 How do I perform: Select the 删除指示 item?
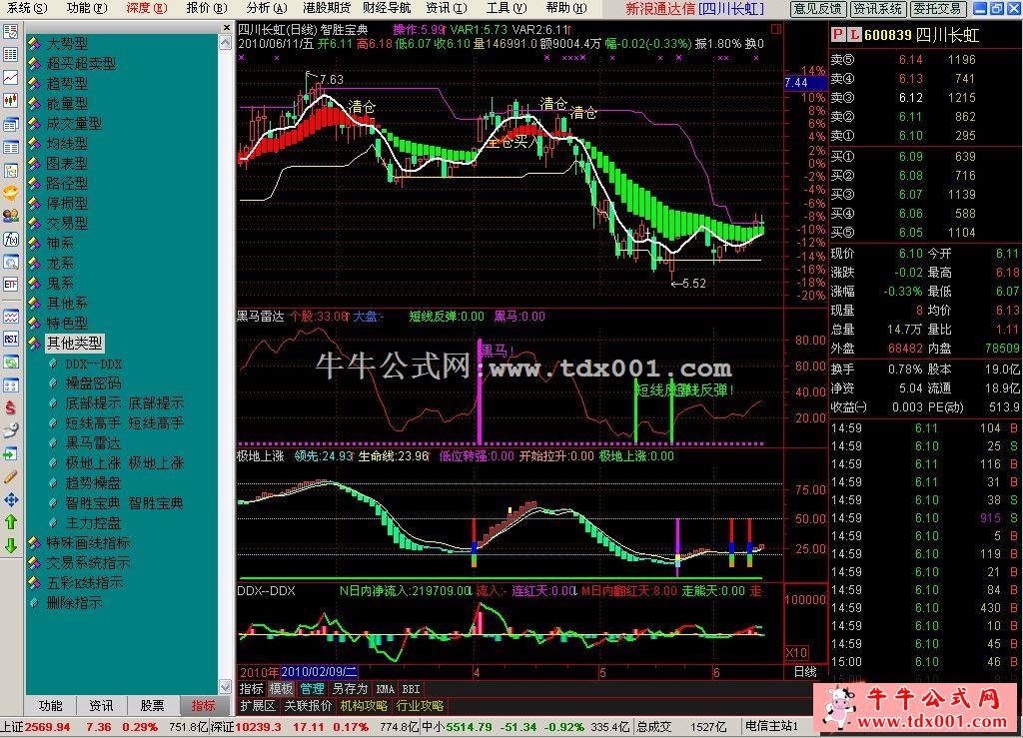pos(74,602)
